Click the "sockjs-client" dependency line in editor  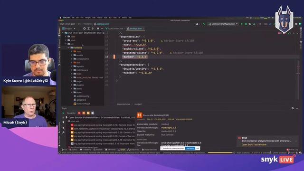(141, 48)
